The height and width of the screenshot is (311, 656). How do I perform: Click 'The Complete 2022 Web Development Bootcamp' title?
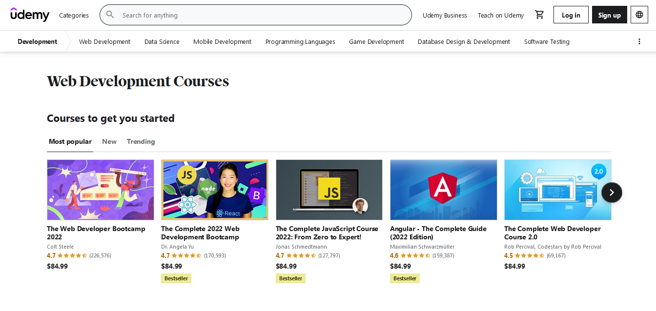coord(201,233)
